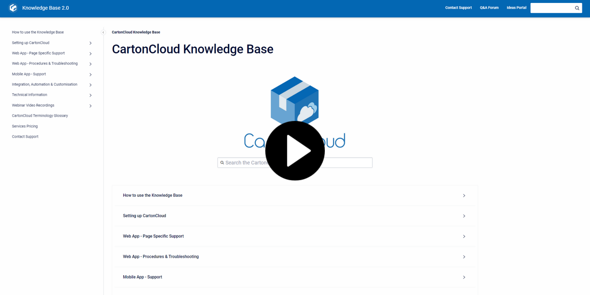The width and height of the screenshot is (590, 295).
Task: Open Web App - Procedures & Troubleshooting main row
Action: click(295, 257)
